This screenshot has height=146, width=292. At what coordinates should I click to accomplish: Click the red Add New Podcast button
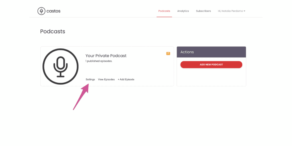pyautogui.click(x=211, y=65)
